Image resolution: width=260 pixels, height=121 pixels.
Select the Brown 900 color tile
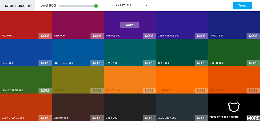coord(78,106)
